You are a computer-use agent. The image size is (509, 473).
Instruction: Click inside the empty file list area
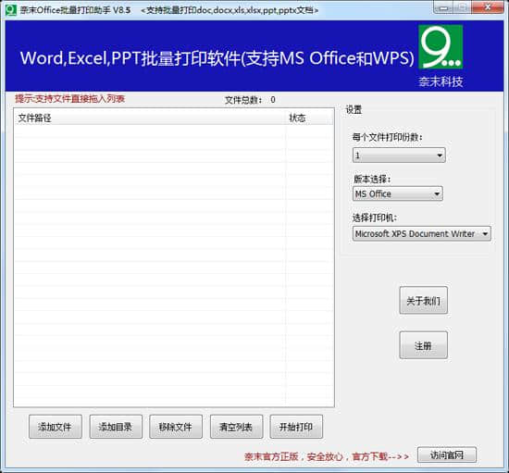click(174, 265)
